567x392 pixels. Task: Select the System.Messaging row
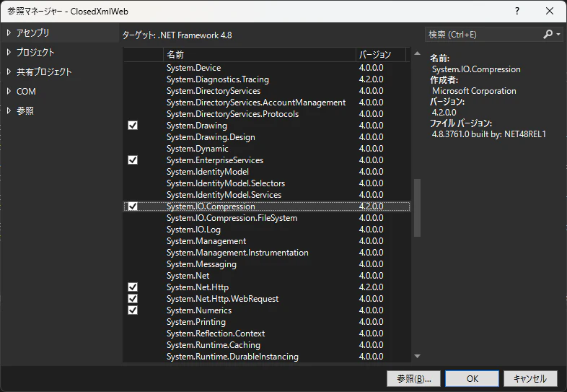pyautogui.click(x=267, y=264)
